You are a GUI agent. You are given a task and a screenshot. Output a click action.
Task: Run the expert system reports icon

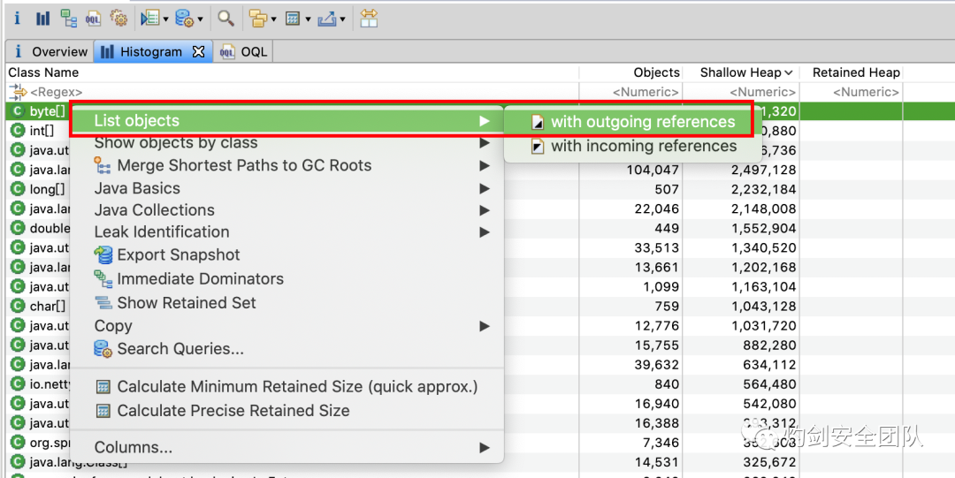[149, 19]
